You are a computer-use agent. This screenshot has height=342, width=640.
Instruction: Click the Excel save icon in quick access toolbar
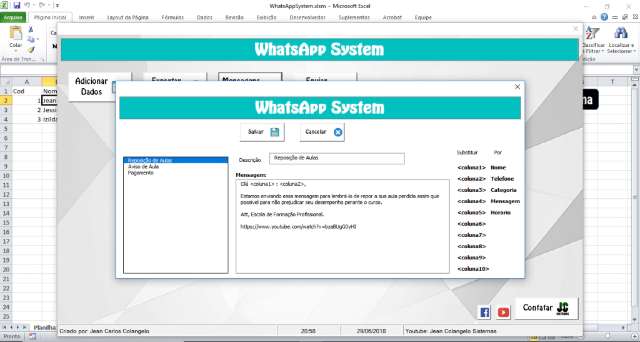pyautogui.click(x=16, y=5)
